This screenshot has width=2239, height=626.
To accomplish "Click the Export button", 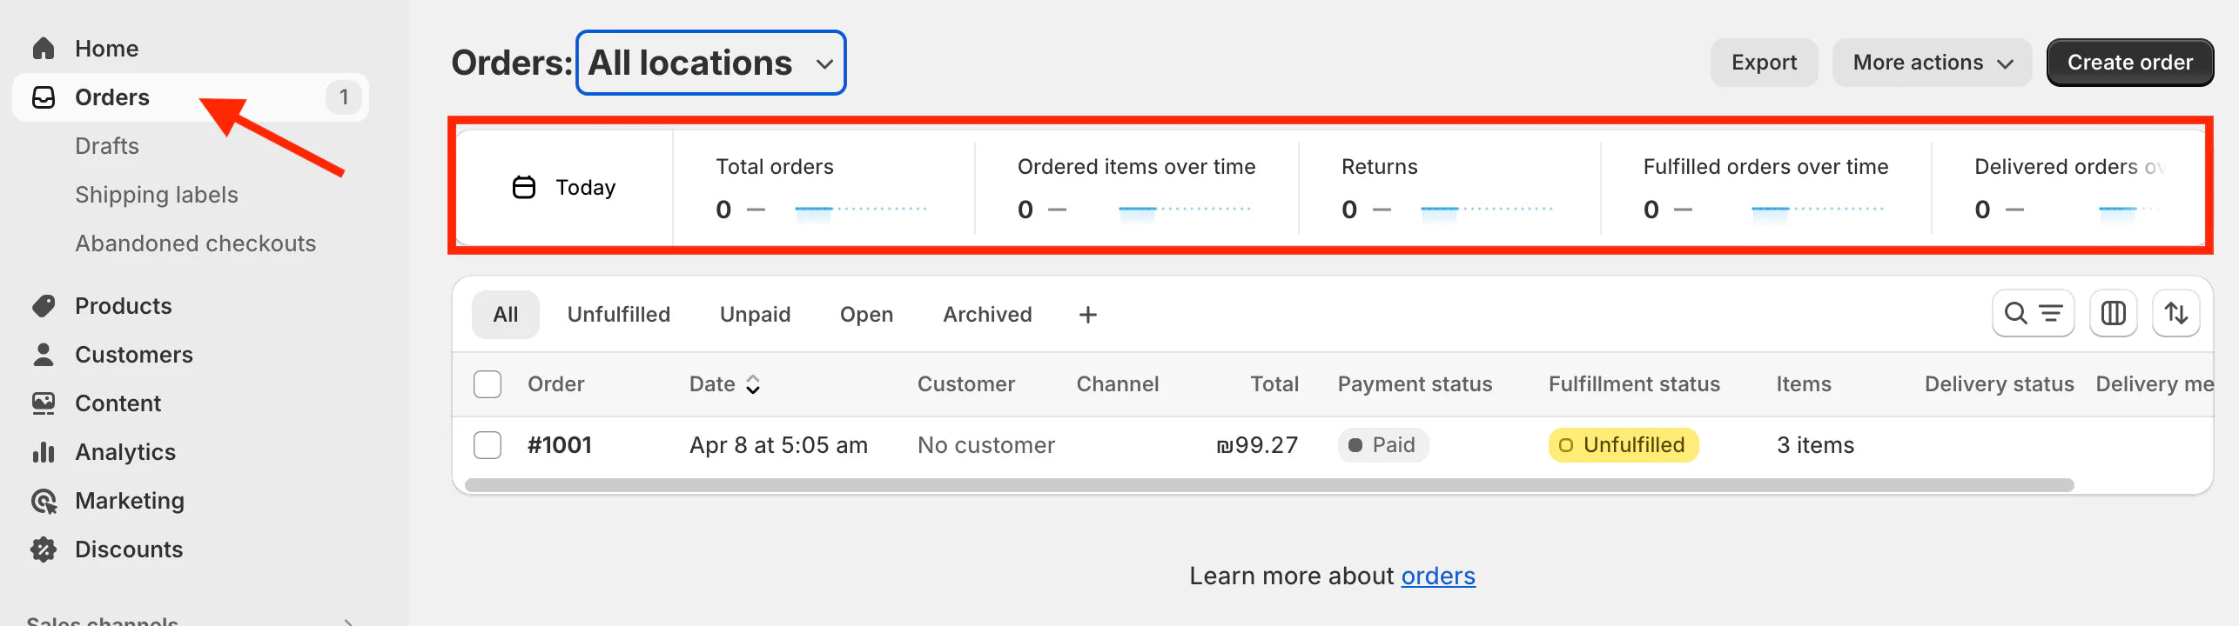I will point(1764,63).
